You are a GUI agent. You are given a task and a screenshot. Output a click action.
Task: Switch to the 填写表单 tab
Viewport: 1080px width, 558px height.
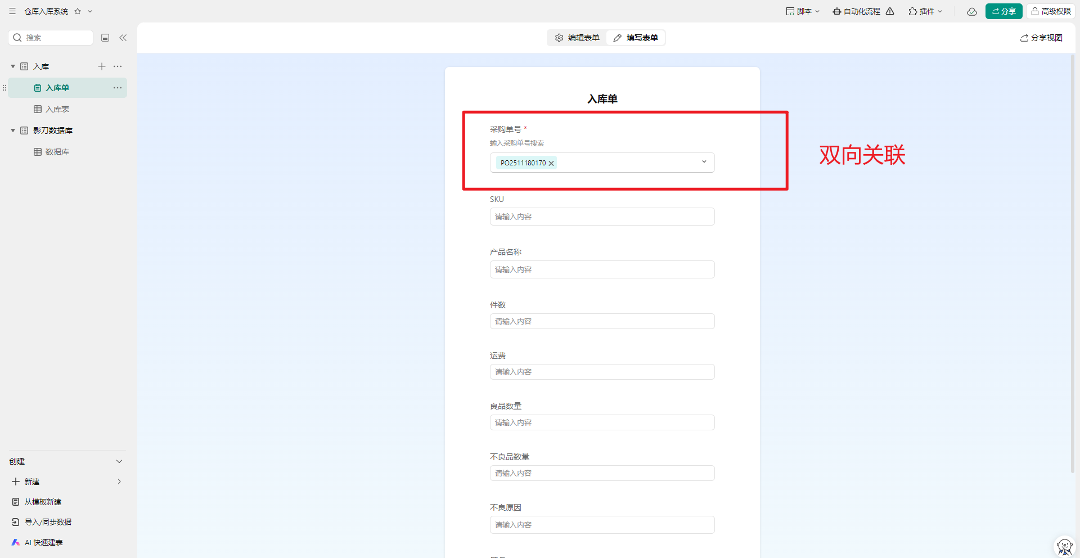pyautogui.click(x=636, y=38)
